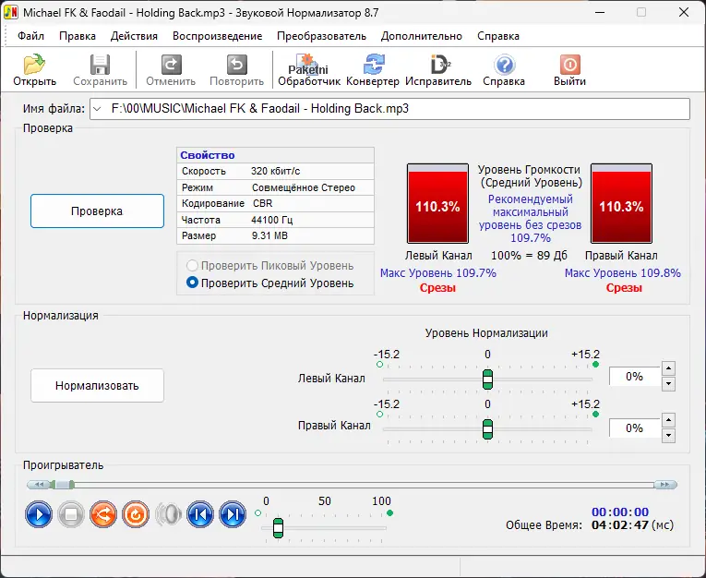
Task: Click the Открыть (Open) folder icon
Action: pos(35,66)
